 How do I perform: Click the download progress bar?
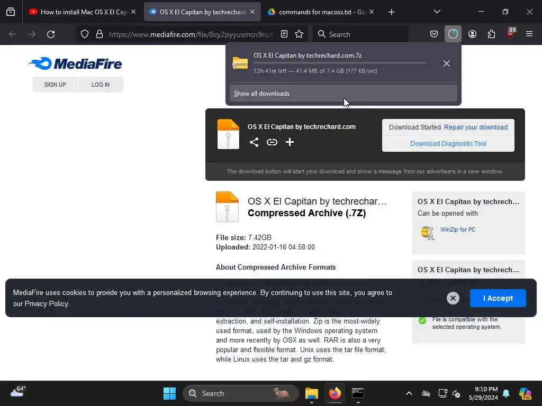(x=340, y=63)
